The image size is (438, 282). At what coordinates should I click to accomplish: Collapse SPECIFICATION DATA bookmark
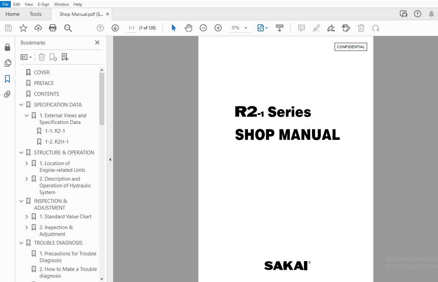click(21, 105)
